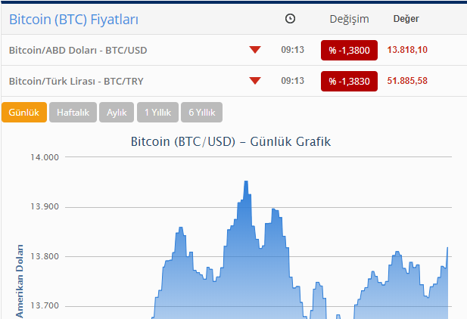Click the value 13.818,10
467x319 pixels.
pyautogui.click(x=407, y=50)
